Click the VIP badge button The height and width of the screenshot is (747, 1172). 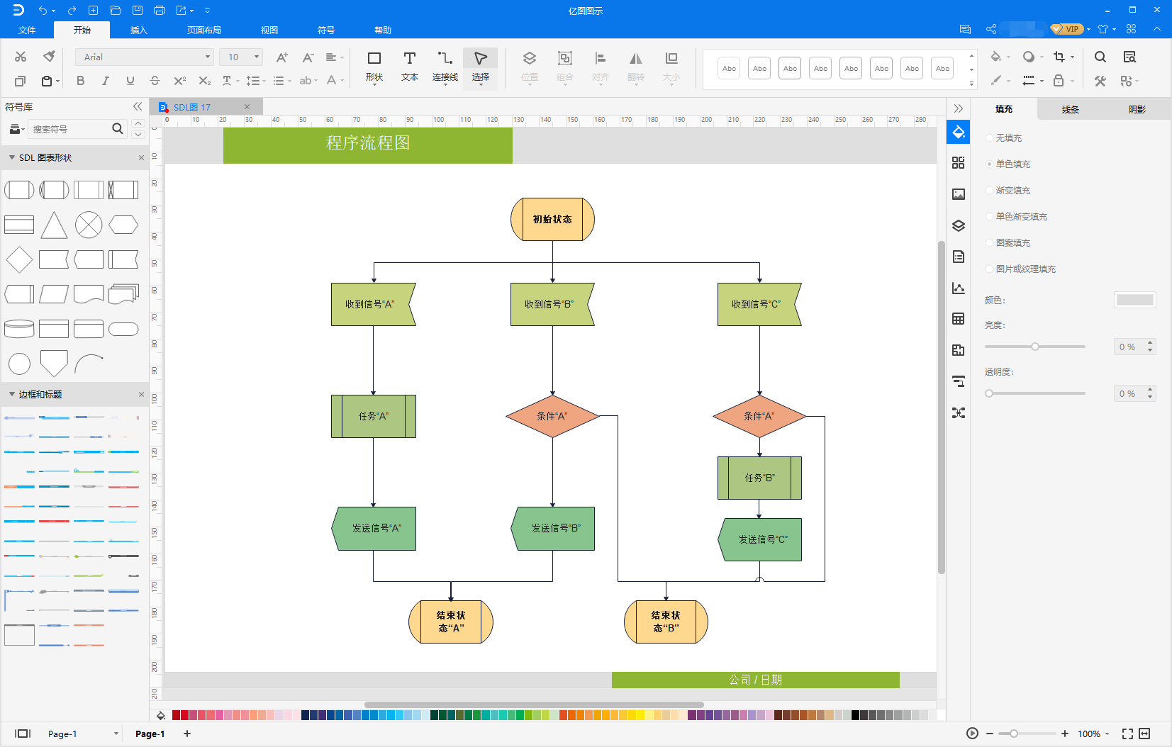pos(1066,29)
